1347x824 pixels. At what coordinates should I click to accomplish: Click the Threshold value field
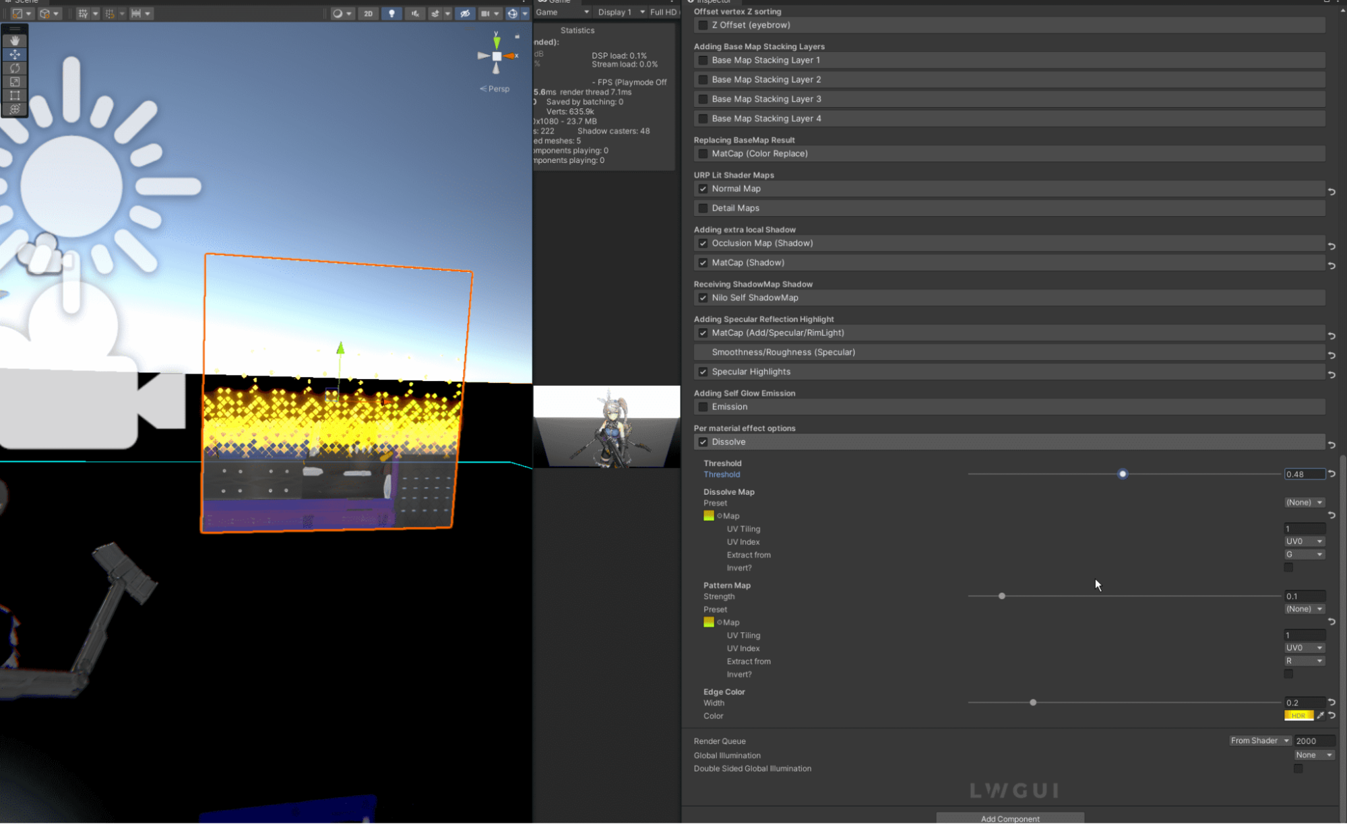pyautogui.click(x=1305, y=474)
